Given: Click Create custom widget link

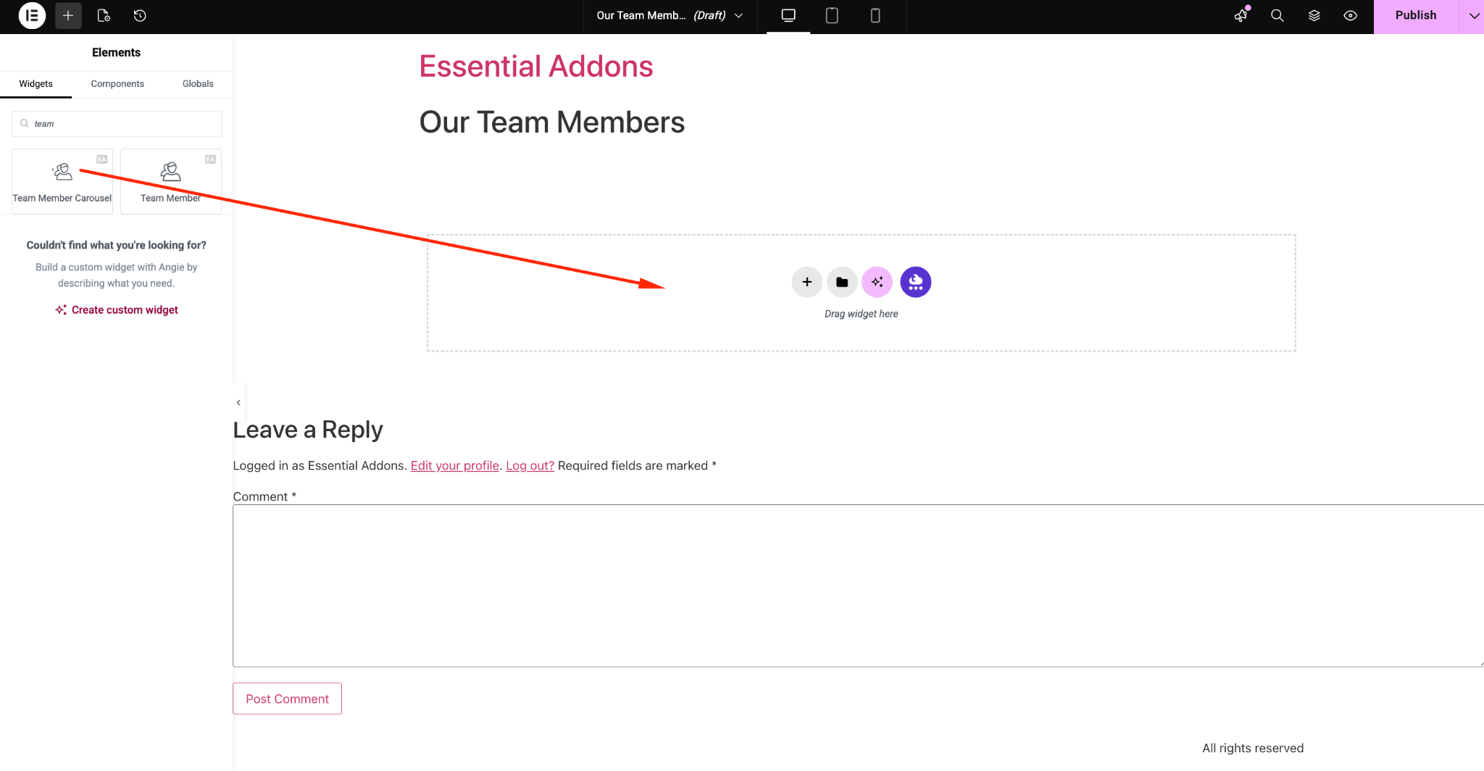Looking at the screenshot, I should 117,309.
